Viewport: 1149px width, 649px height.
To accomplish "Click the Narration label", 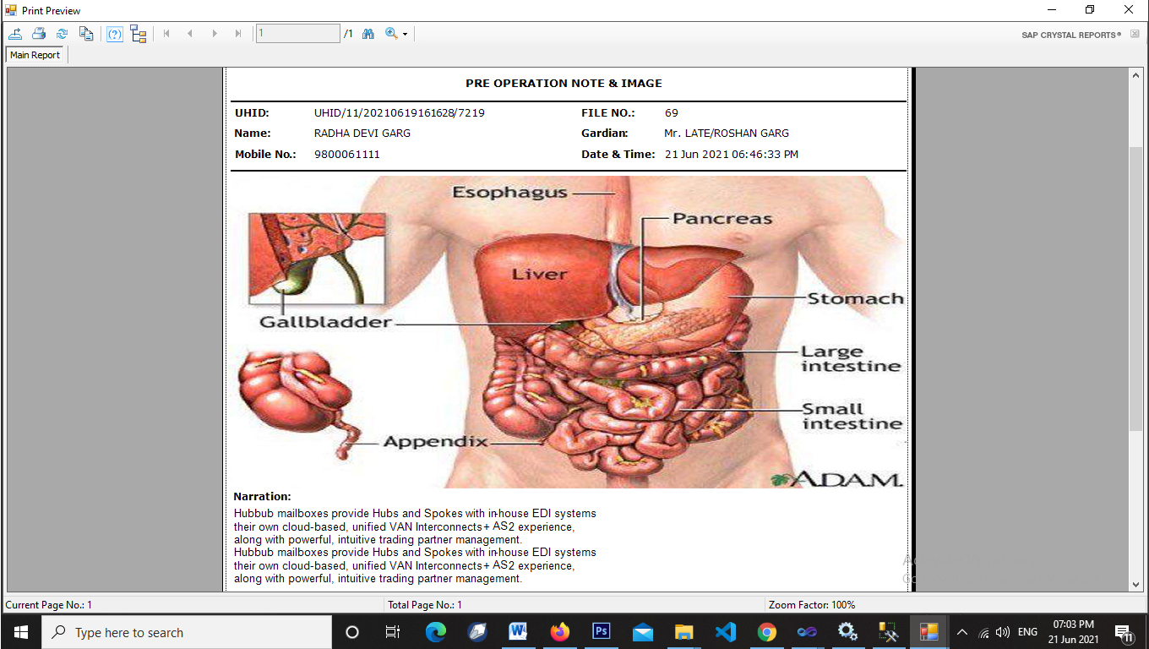I will click(262, 497).
